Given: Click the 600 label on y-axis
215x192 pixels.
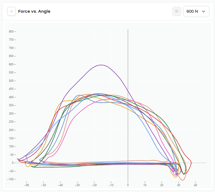Looking at the screenshot, I should point(11,64).
